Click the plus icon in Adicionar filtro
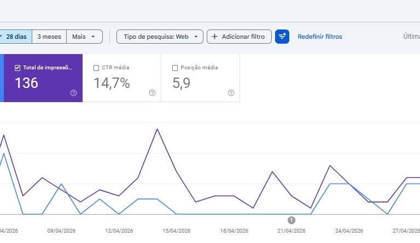This screenshot has width=420, height=243. (x=214, y=37)
